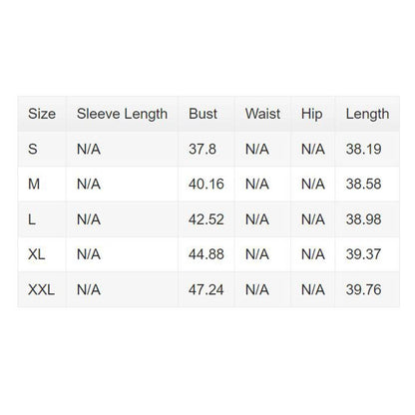Click bust value 44.88
The height and width of the screenshot is (415, 415).
207,254
